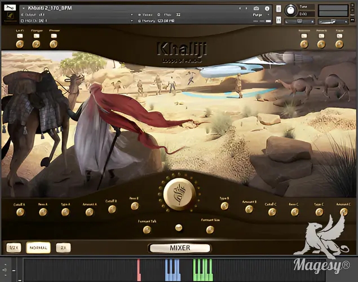Toggle the Mute button in header
358x282 pixels.
pos(279,20)
